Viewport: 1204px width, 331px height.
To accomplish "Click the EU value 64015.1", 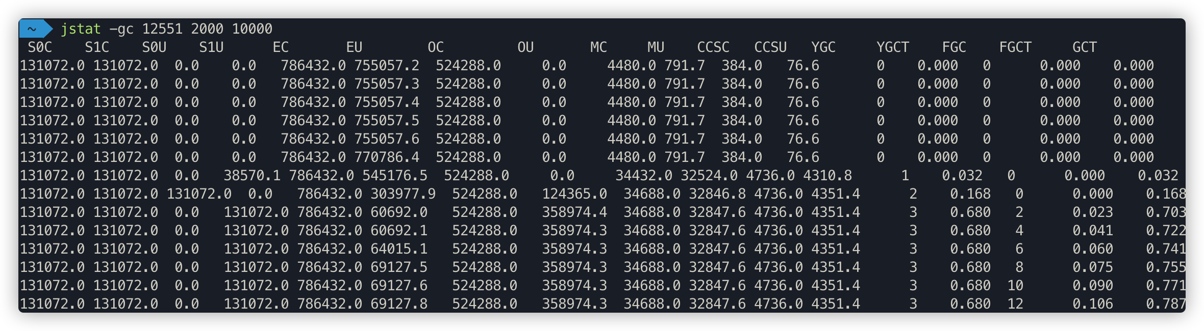I will (399, 249).
